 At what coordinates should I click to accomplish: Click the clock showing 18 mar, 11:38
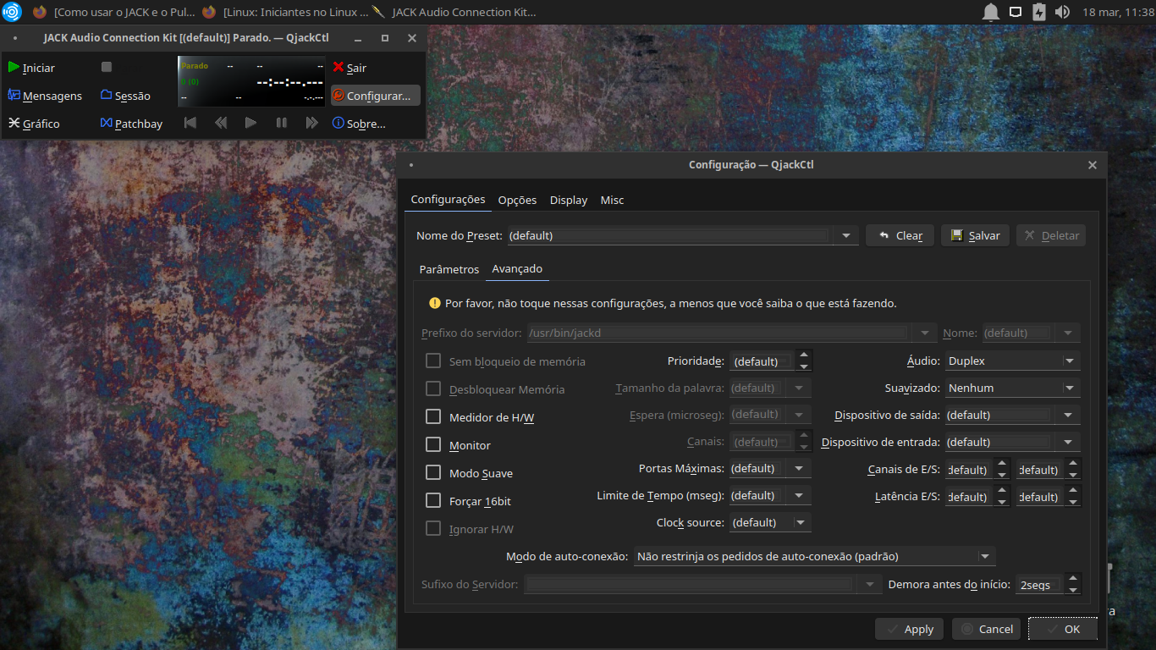point(1117,12)
